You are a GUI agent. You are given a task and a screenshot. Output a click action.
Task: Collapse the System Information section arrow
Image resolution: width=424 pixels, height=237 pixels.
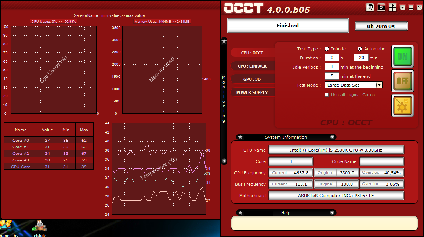(x=332, y=137)
